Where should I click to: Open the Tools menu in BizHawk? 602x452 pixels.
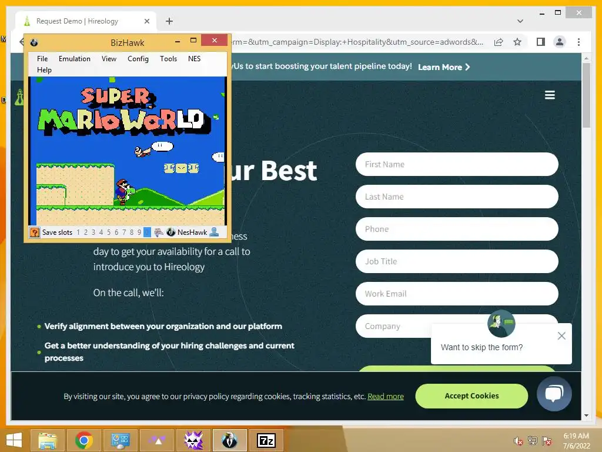click(168, 59)
